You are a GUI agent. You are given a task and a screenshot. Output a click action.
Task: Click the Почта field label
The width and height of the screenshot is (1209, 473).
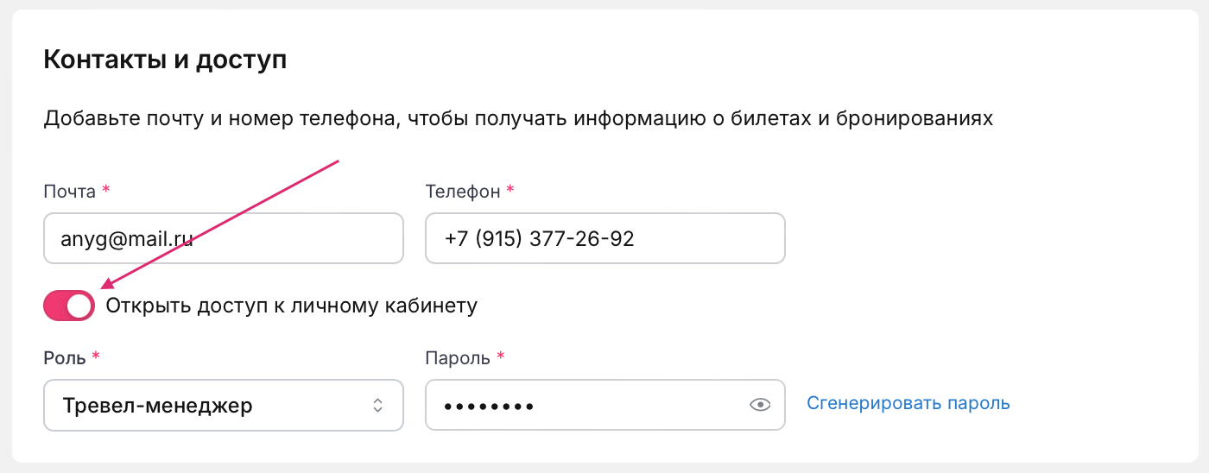[x=69, y=192]
